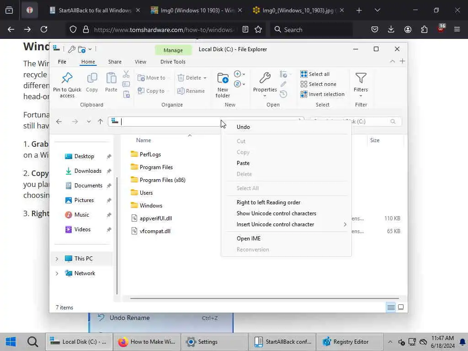Expand Network tree node
Screen dimensions: 468x351
coord(57,273)
